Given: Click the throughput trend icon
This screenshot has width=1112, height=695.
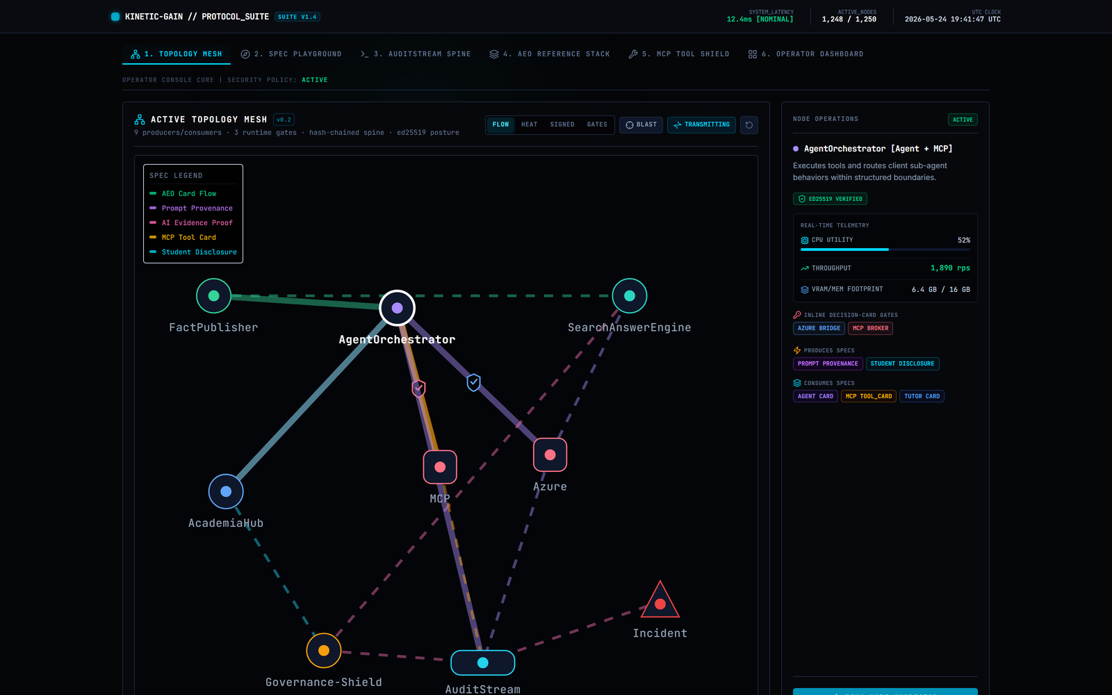Looking at the screenshot, I should click(x=805, y=268).
